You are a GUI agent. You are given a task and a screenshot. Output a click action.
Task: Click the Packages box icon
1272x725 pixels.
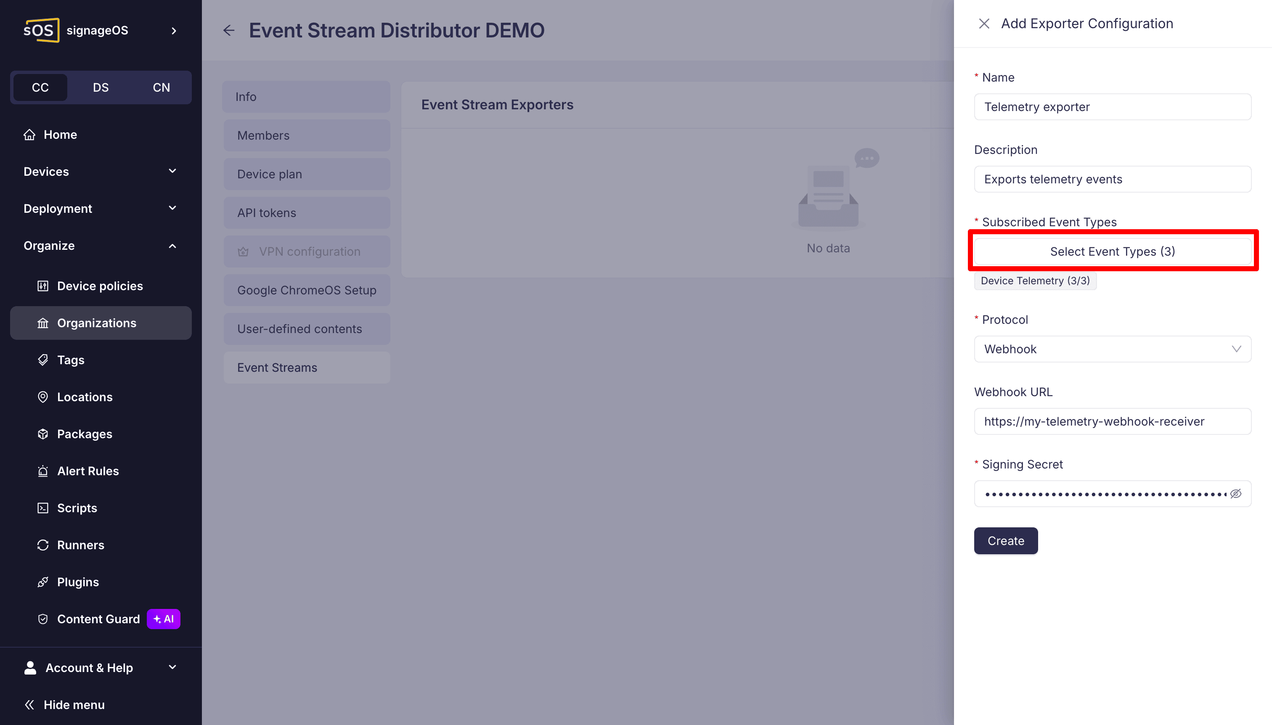point(43,434)
